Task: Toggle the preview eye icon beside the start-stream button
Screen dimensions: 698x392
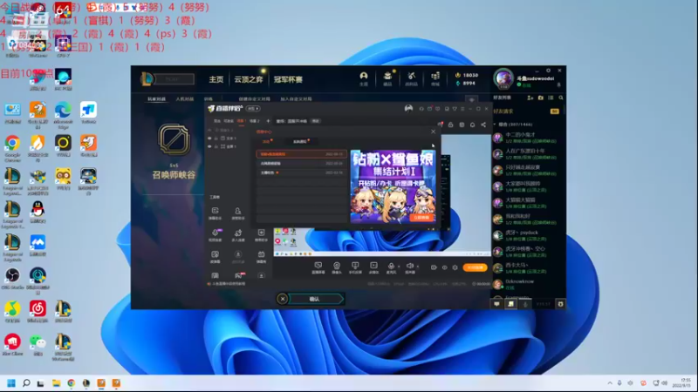Action: click(x=444, y=267)
